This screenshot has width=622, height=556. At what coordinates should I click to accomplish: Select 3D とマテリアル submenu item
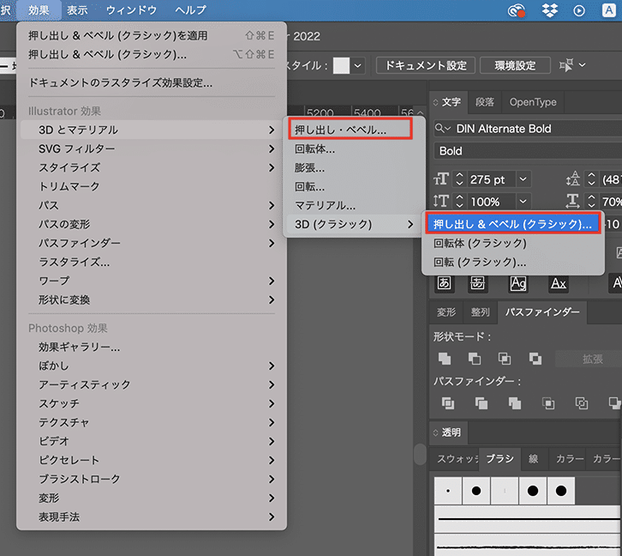point(152,130)
